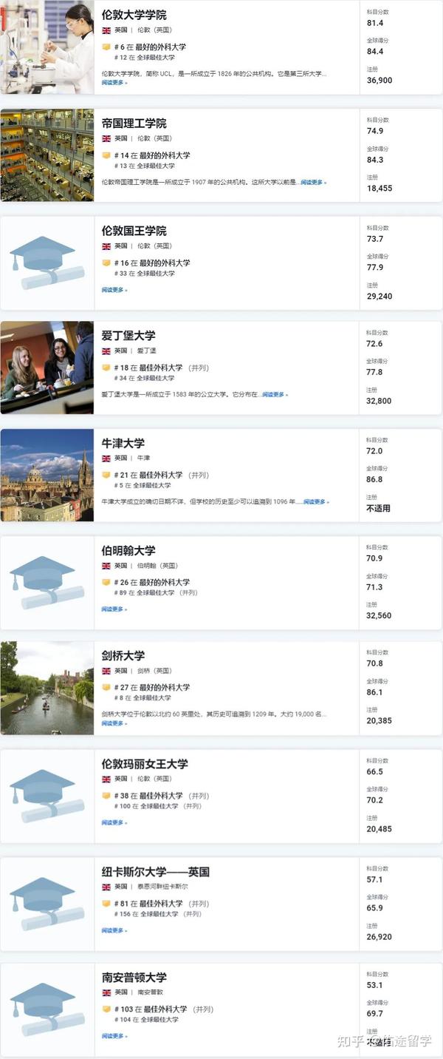
Task: Open the 爱丁堡大学 students photo thumbnail
Action: pyautogui.click(x=47, y=368)
